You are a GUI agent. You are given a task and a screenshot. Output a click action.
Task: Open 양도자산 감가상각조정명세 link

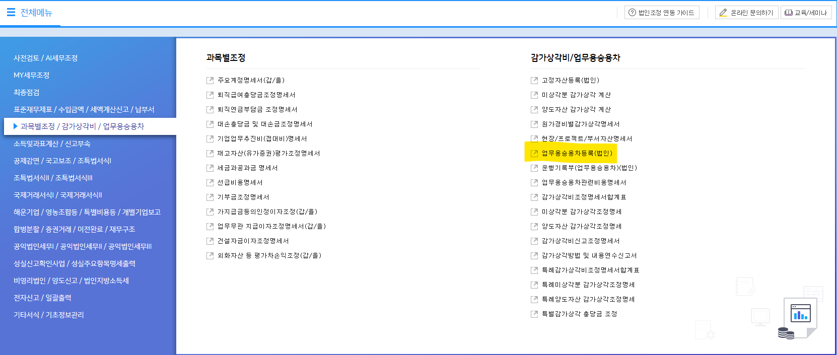pyautogui.click(x=582, y=226)
